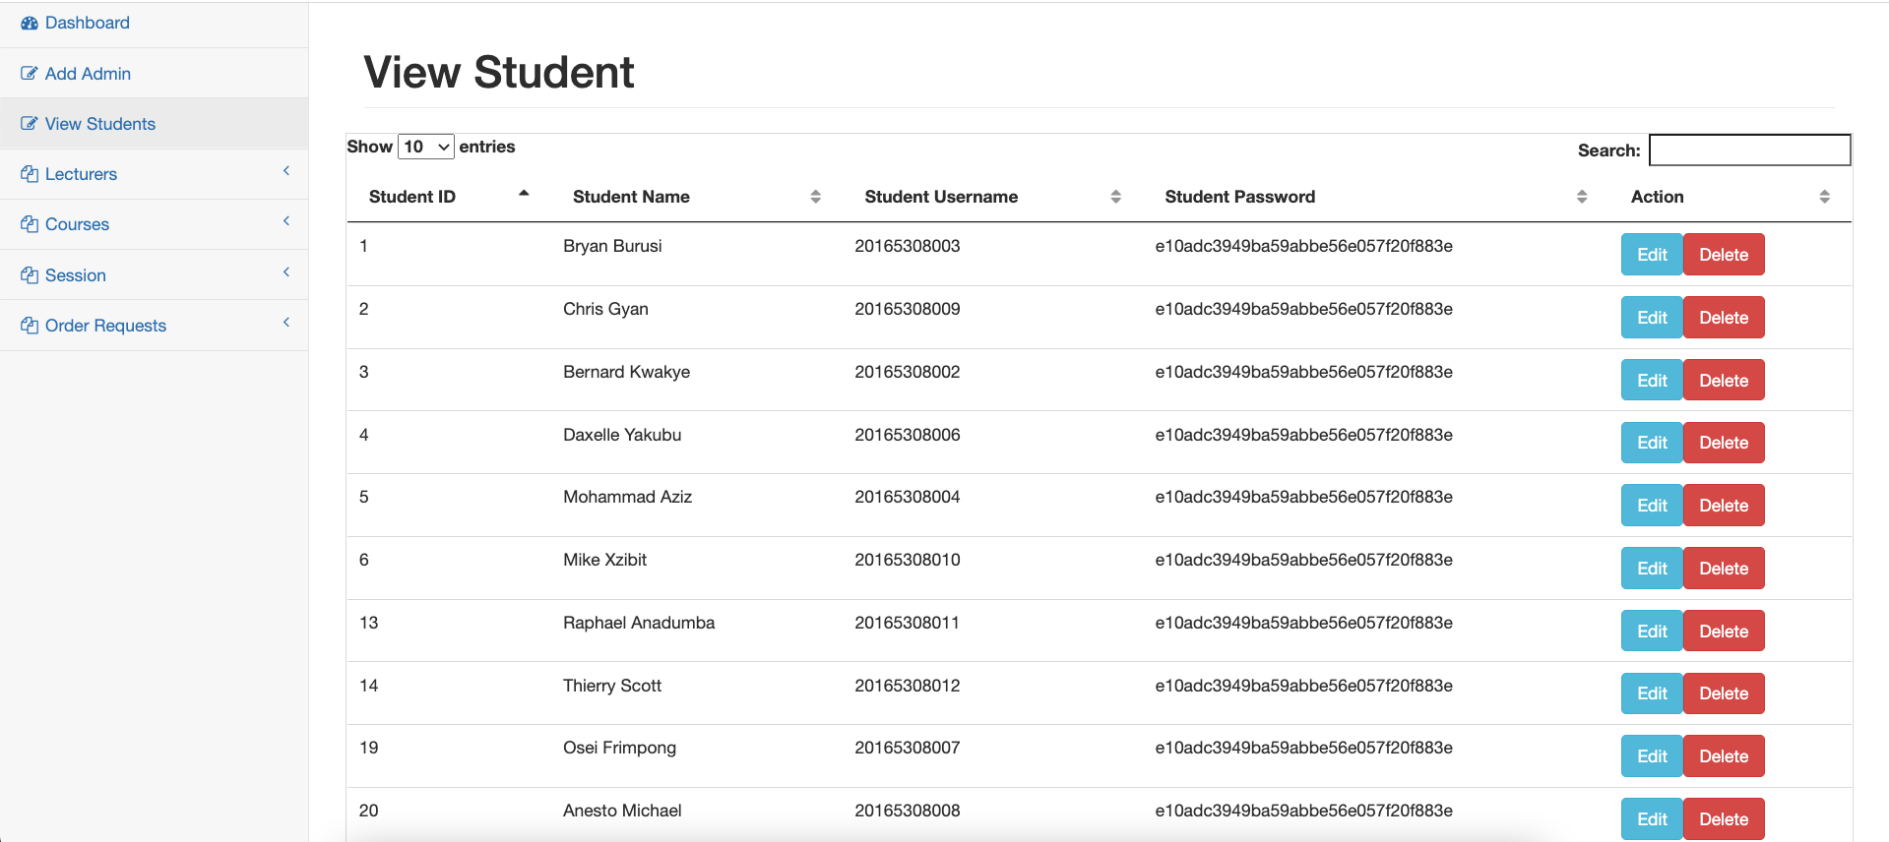
Task: Edit student Mohammad Aziz
Action: 1652,506
